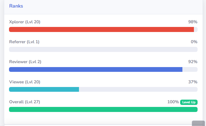Click the Referrer (Lvl 1) label
This screenshot has height=126, width=206.
[24, 42]
